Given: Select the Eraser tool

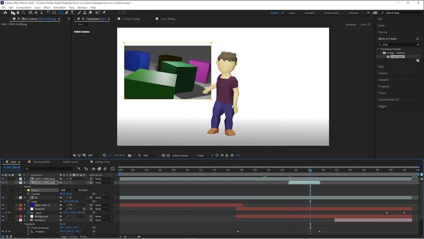Looking at the screenshot, I should click(x=90, y=13).
